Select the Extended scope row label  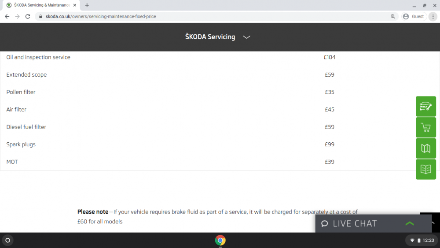coord(26,75)
